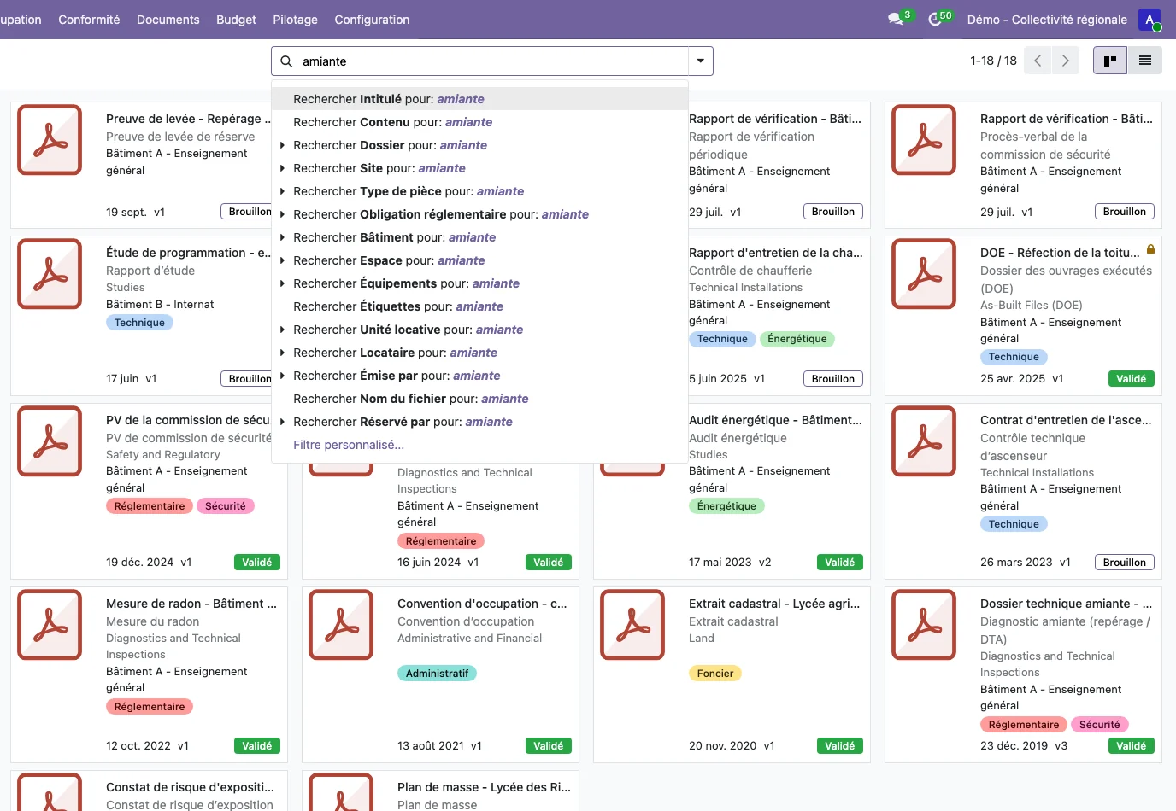Expand the Locataire search option arrow

[x=282, y=353]
